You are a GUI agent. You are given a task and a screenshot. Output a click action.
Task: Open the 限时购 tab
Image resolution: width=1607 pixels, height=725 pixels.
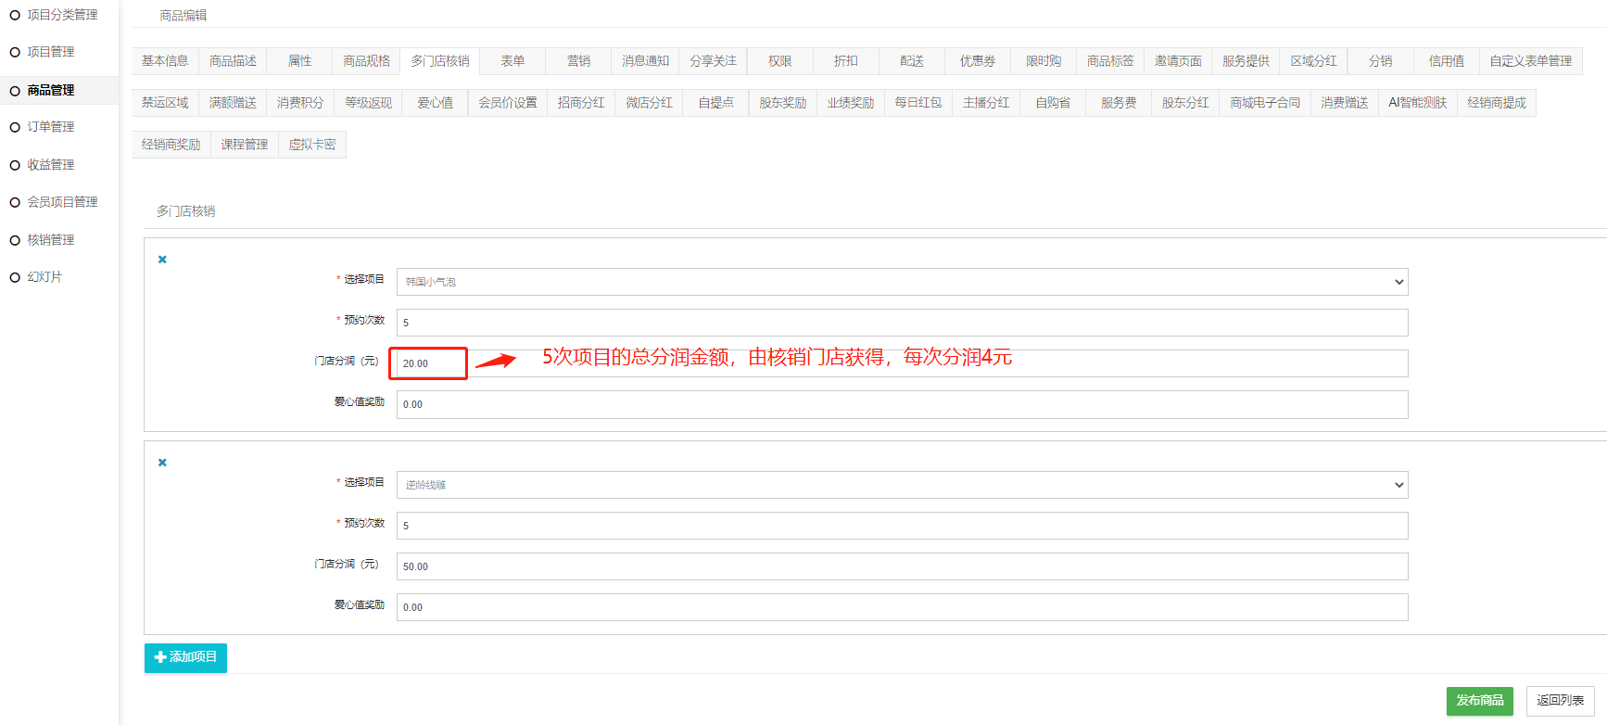(1043, 61)
